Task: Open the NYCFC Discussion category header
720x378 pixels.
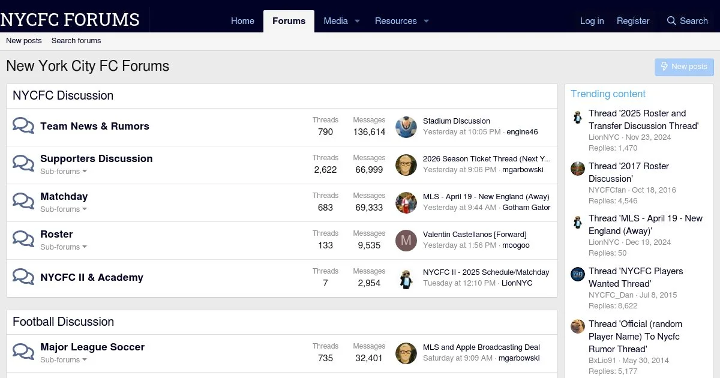Action: (63, 95)
